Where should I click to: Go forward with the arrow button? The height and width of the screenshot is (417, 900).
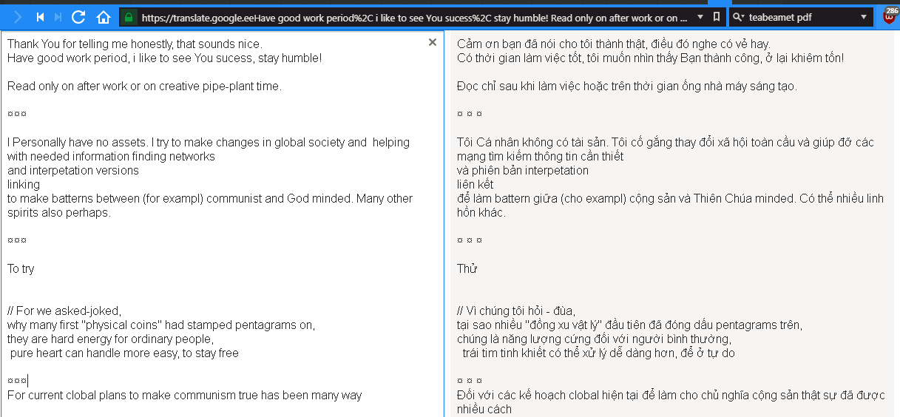18,16
